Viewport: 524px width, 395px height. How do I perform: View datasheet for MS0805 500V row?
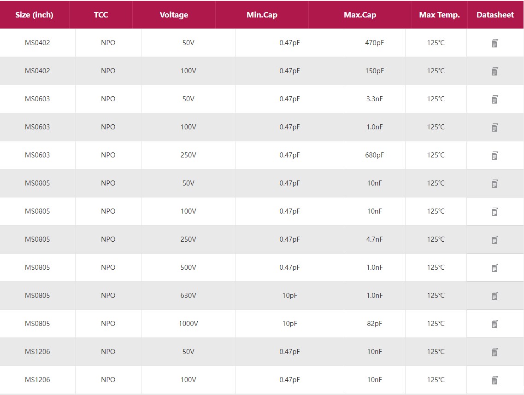(x=495, y=268)
